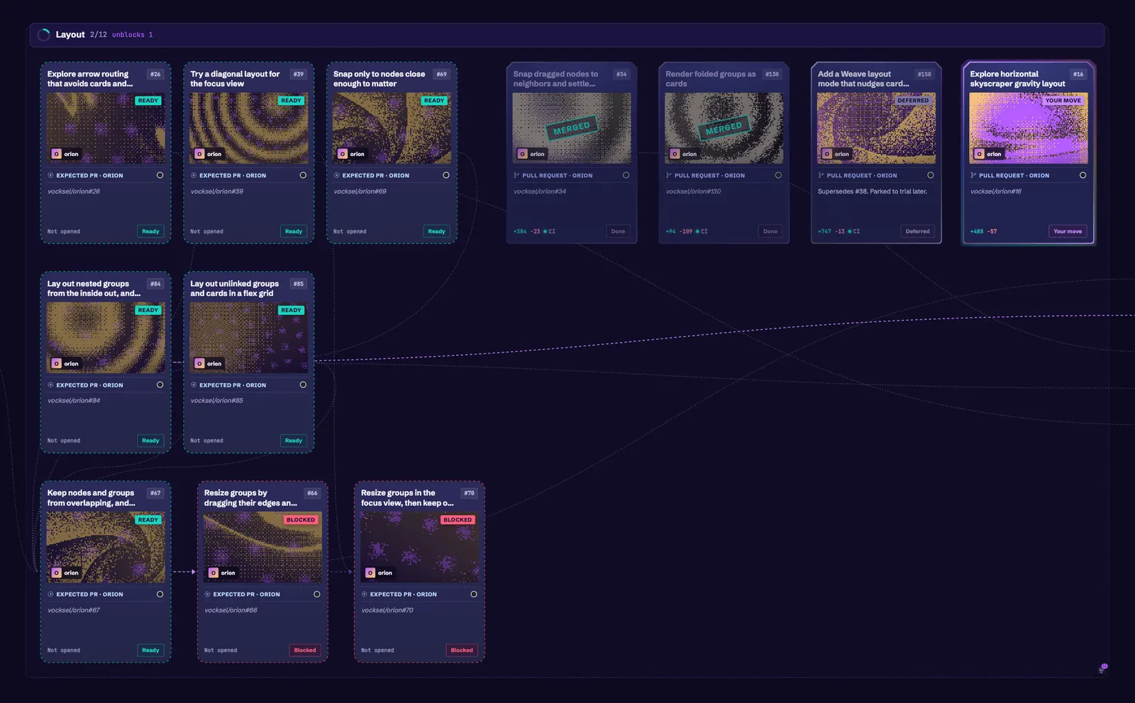The width and height of the screenshot is (1135, 703).
Task: Click expected PR icon on card #26
Action: pos(50,175)
